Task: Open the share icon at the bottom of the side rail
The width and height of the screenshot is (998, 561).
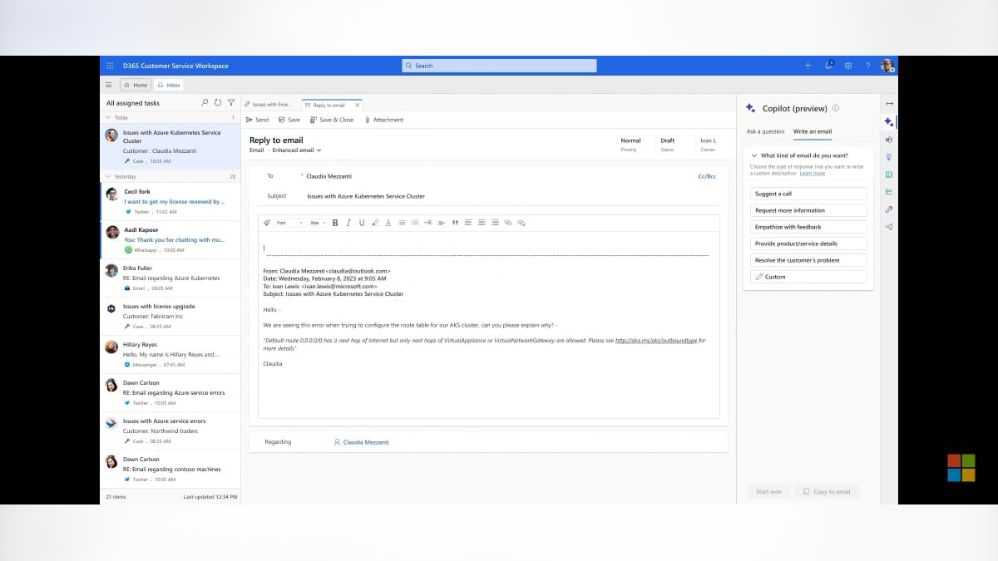Action: [889, 227]
